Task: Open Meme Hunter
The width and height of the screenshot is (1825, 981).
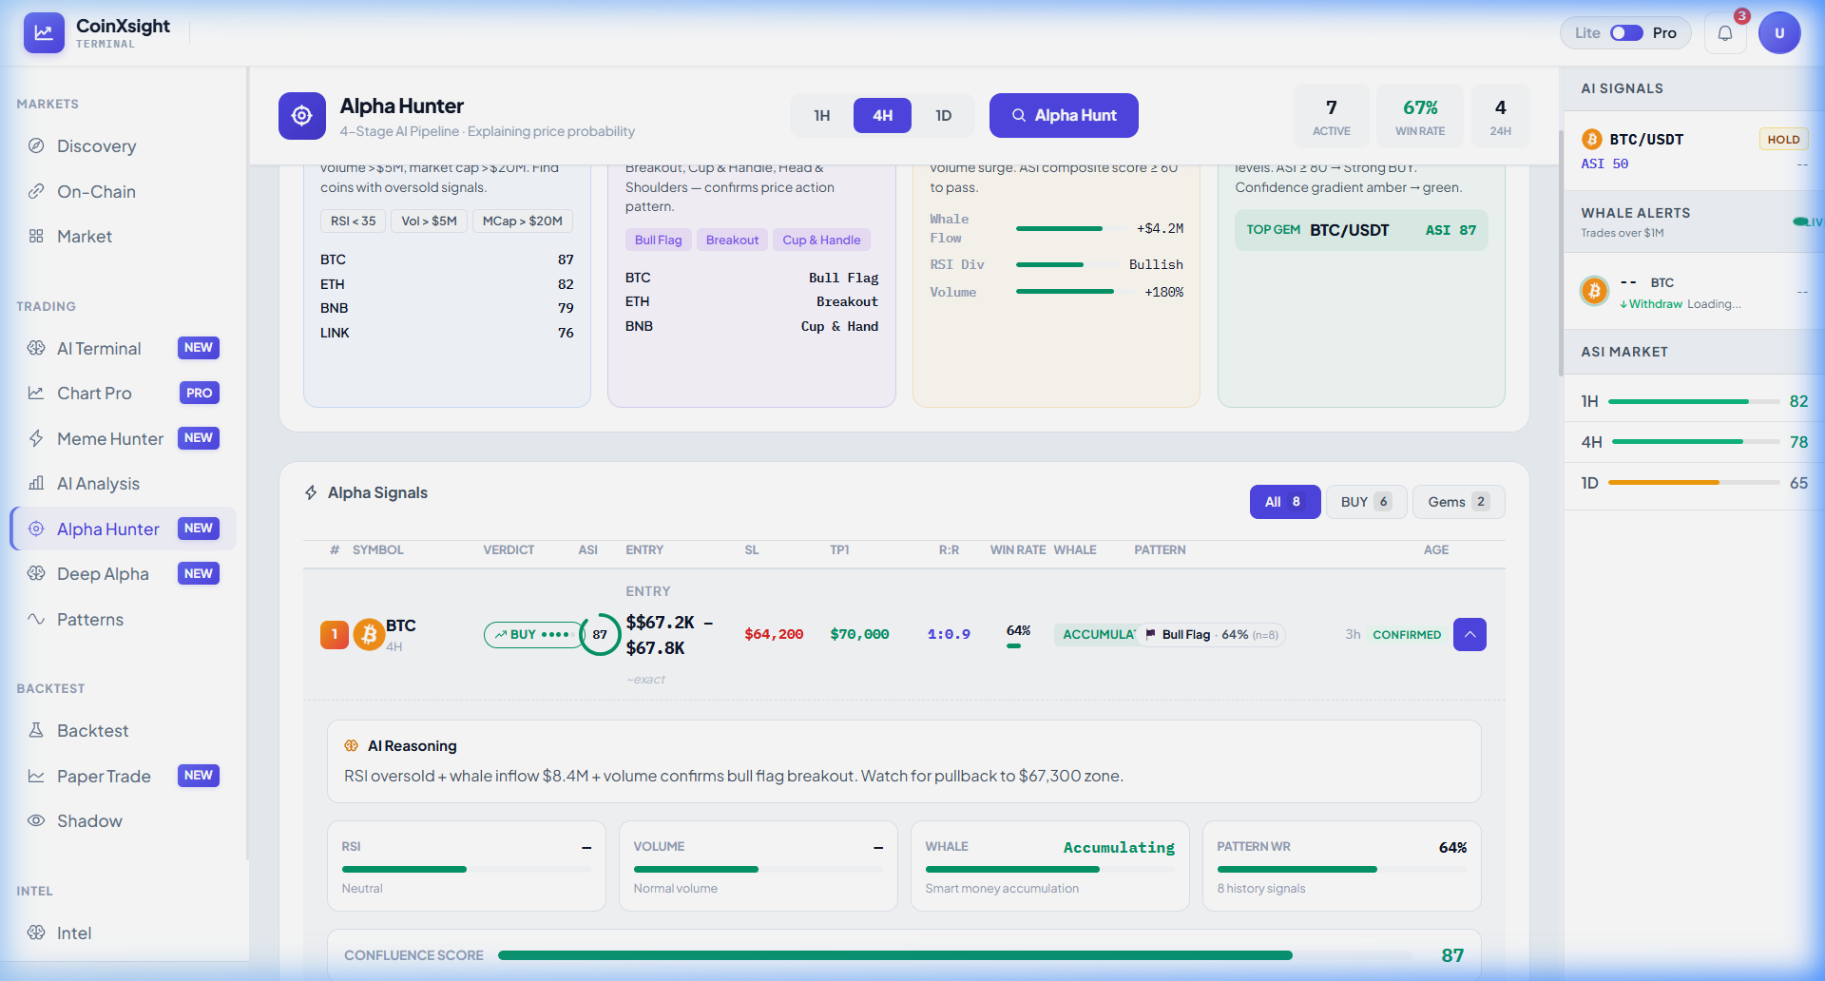Action: pyautogui.click(x=124, y=439)
